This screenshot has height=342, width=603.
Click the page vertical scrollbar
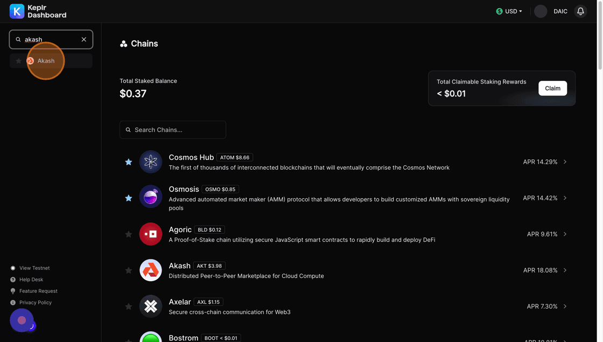pos(600,38)
